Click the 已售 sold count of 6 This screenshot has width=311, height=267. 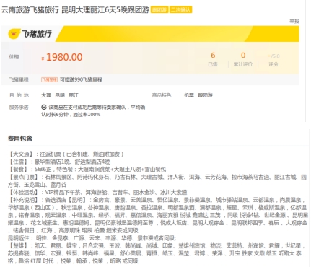213,60
